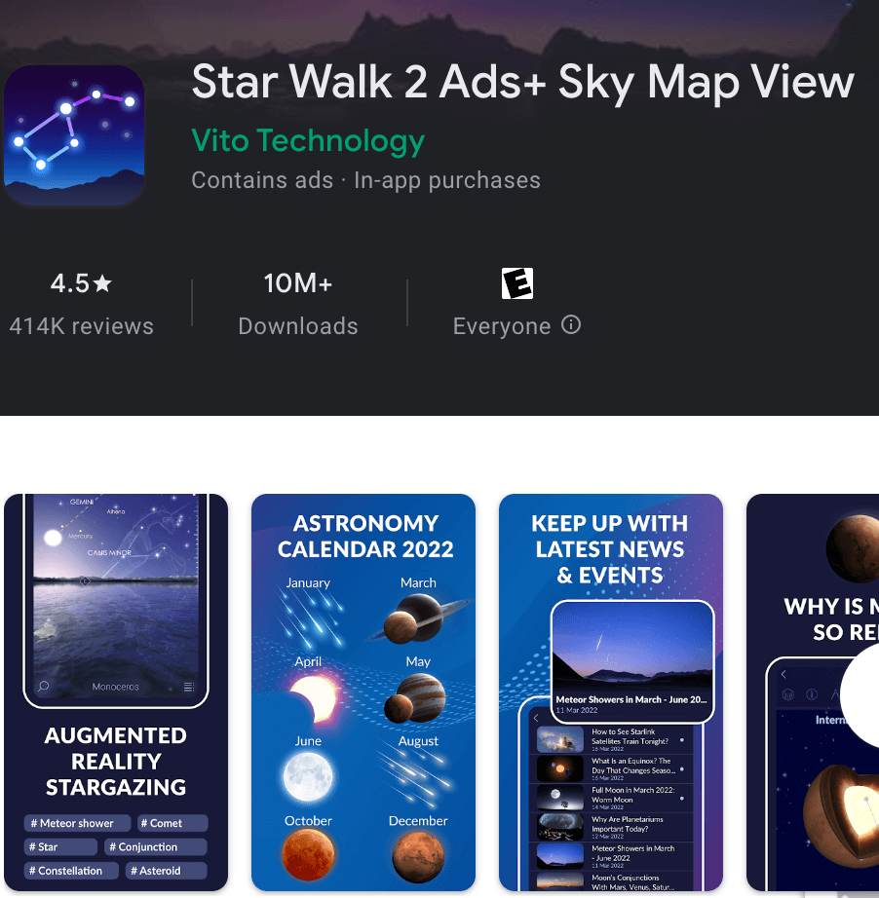Open the Augmented Reality Stargazing screenshot

tap(116, 692)
